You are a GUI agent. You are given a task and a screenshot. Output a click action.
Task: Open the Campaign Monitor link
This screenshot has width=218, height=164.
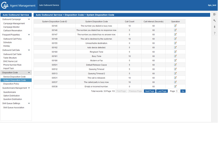click(11, 27)
